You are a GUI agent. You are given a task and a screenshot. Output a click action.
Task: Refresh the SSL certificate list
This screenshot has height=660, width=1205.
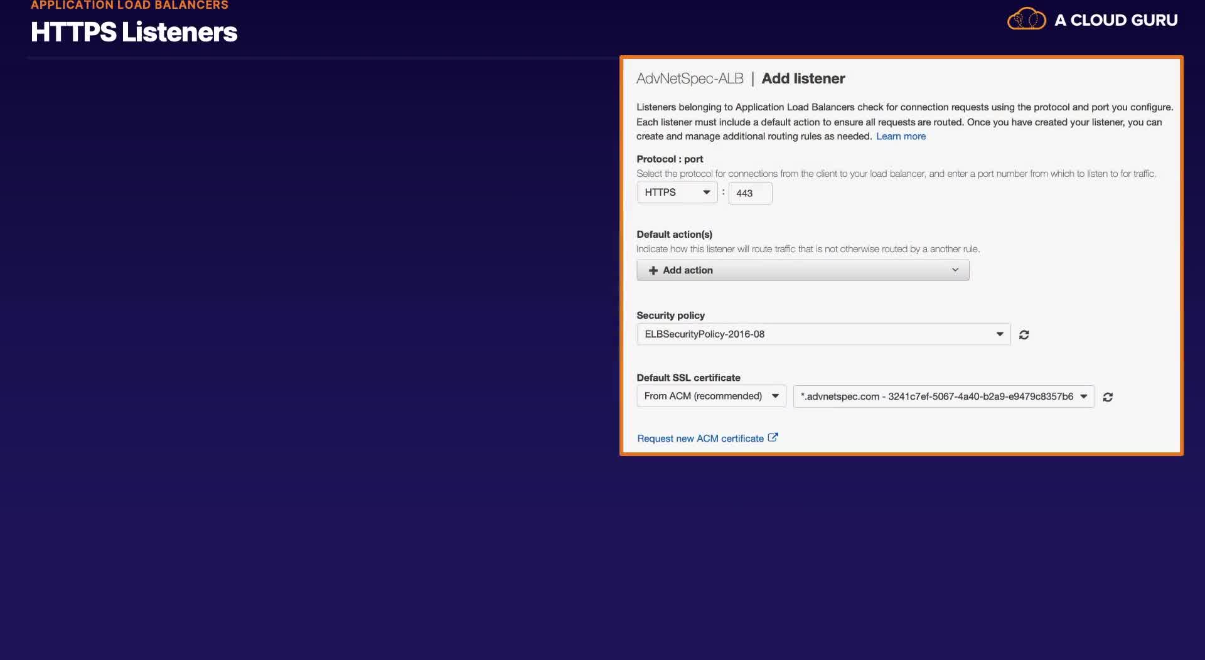pos(1108,397)
